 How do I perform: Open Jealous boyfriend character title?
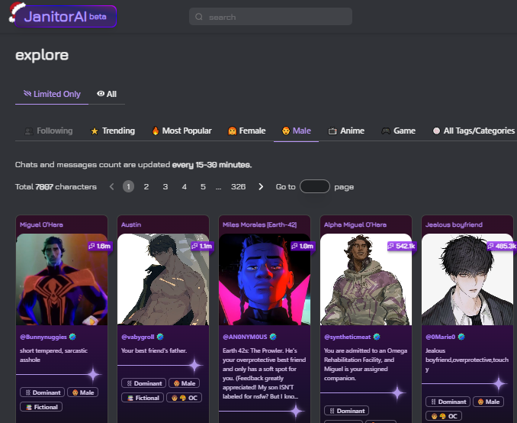pos(454,224)
